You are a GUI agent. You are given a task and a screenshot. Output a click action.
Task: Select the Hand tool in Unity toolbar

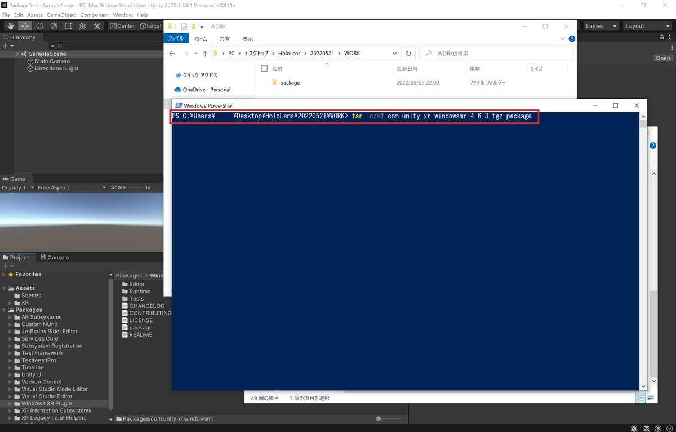(x=11, y=26)
